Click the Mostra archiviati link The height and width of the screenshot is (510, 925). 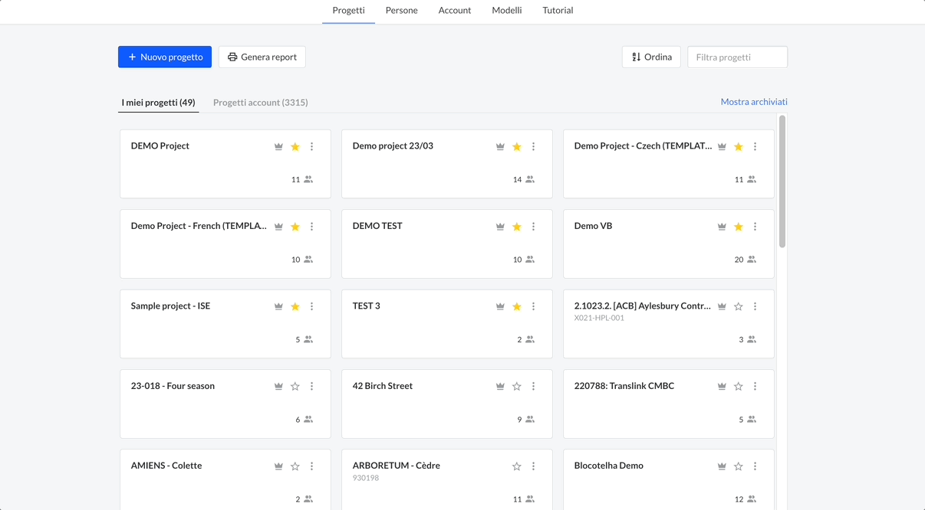pos(754,102)
